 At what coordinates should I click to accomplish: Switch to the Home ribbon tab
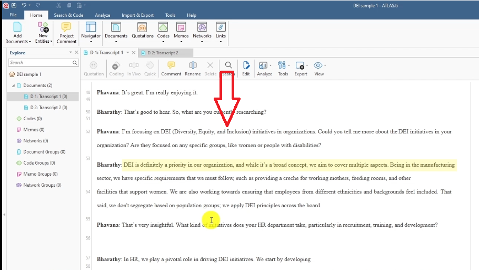[36, 15]
